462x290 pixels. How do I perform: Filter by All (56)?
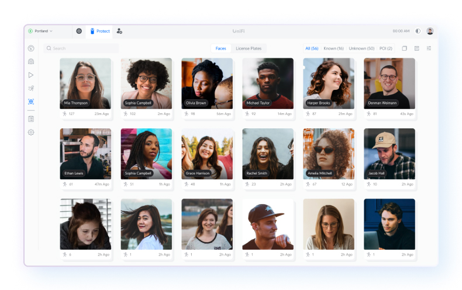coord(312,48)
